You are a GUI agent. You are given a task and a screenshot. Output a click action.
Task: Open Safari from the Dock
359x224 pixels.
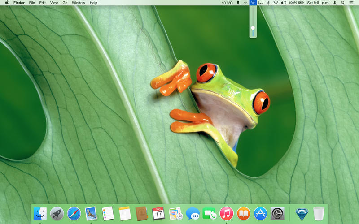74,213
